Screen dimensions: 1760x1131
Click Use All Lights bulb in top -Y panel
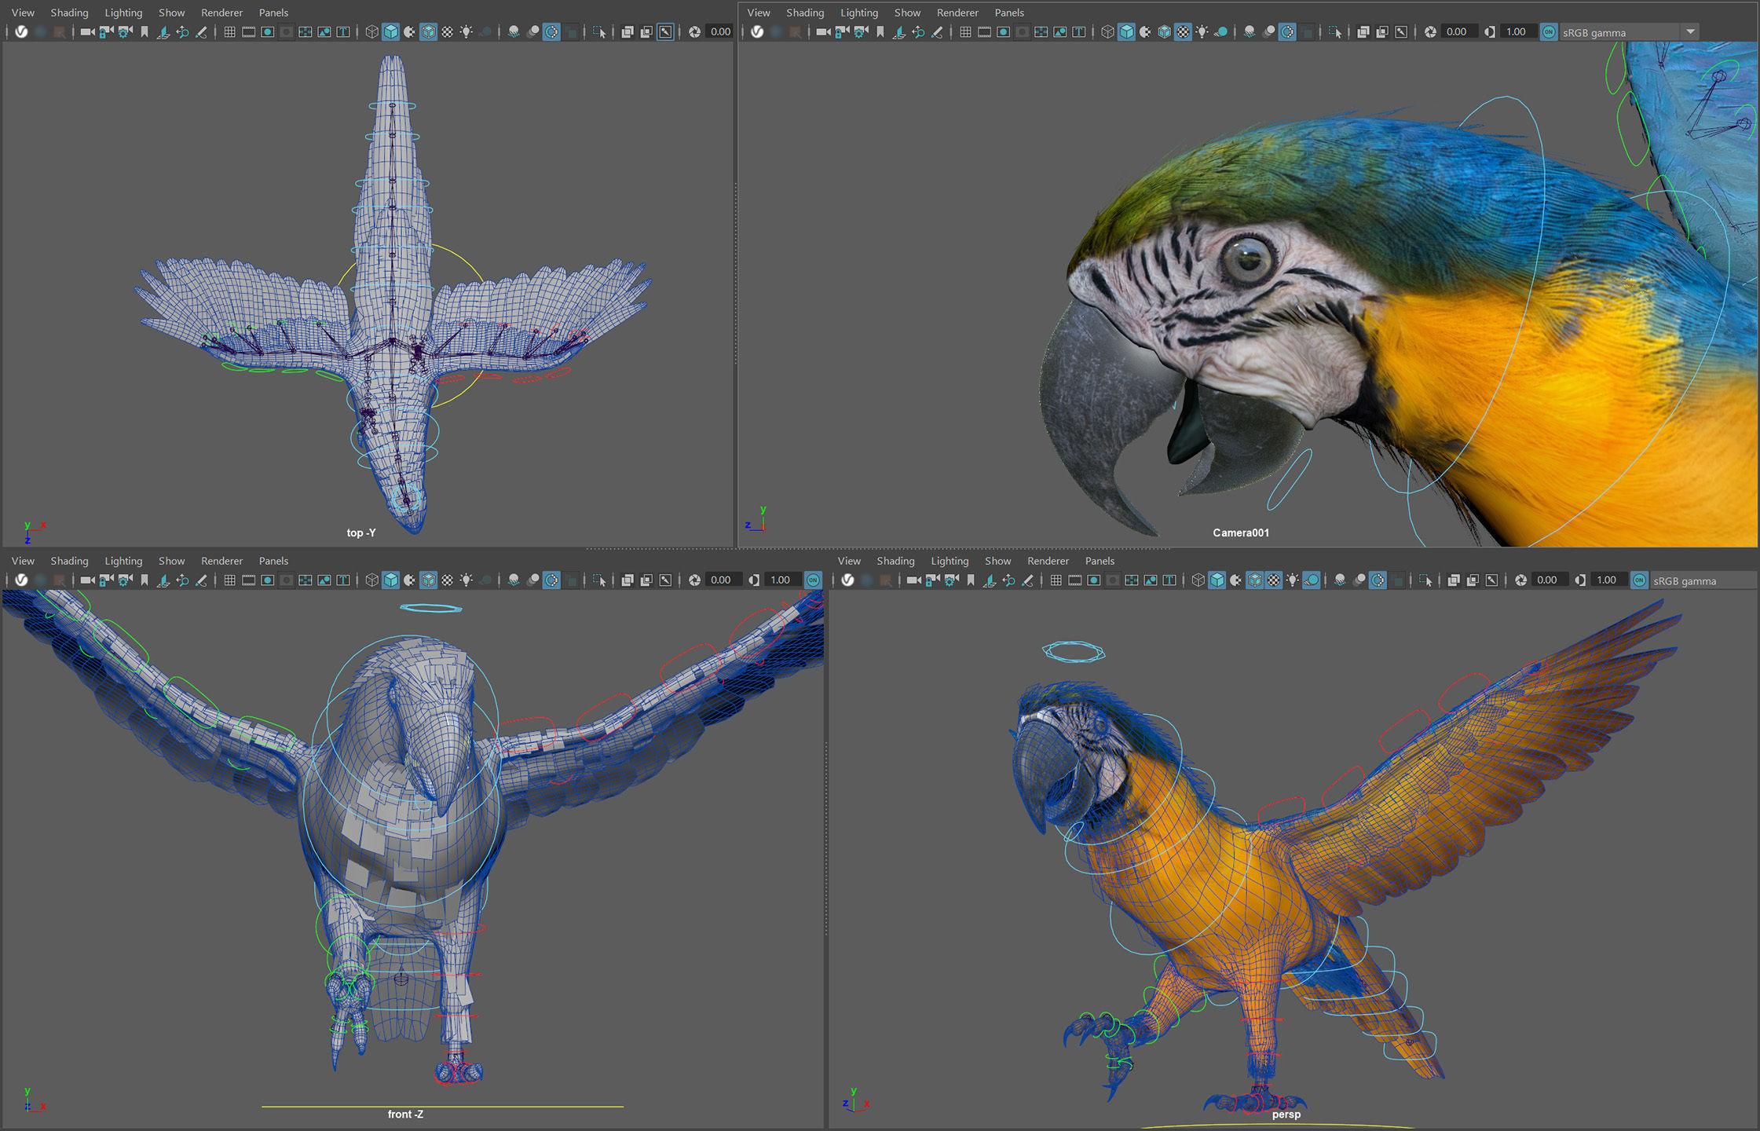click(466, 32)
